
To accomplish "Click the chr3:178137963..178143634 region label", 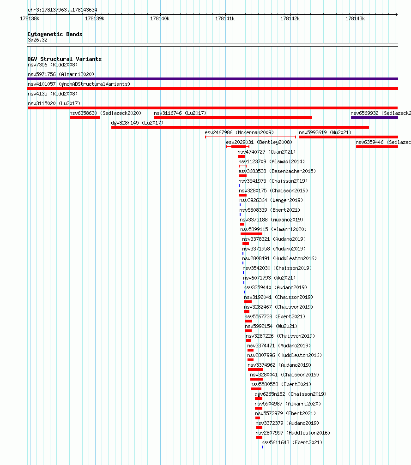I will tap(62, 10).
